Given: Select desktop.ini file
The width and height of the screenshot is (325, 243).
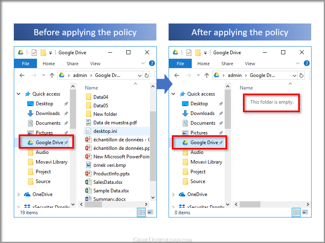Looking at the screenshot, I should click(x=117, y=131).
